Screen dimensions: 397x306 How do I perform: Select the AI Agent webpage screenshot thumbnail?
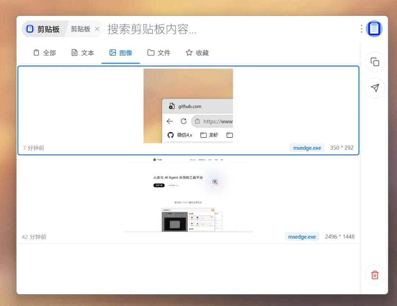(188, 194)
